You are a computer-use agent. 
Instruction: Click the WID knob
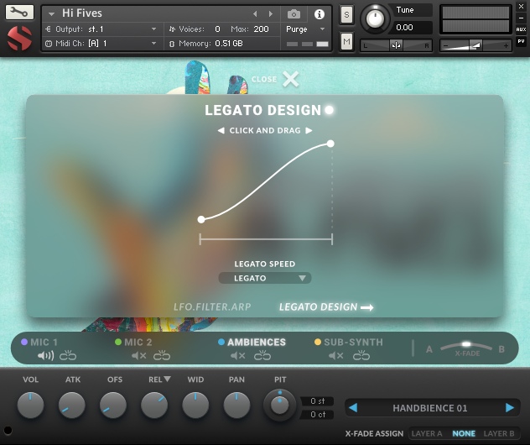point(195,406)
